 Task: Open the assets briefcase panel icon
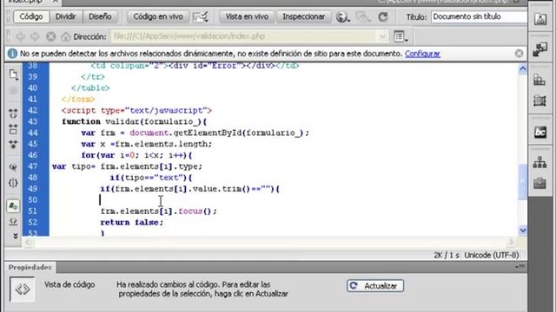pyautogui.click(x=539, y=183)
